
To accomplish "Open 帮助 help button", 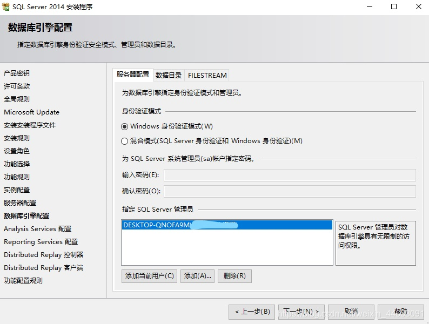I will (401, 312).
